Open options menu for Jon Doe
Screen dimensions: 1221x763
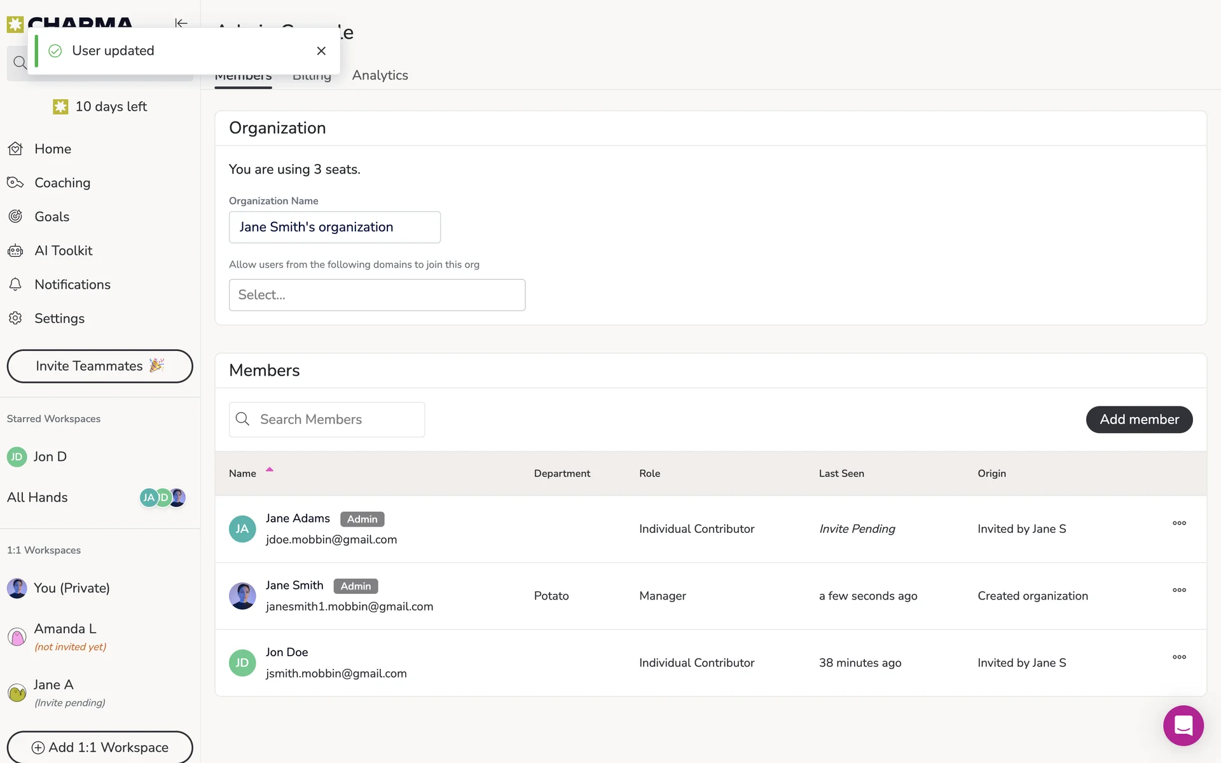(1179, 657)
